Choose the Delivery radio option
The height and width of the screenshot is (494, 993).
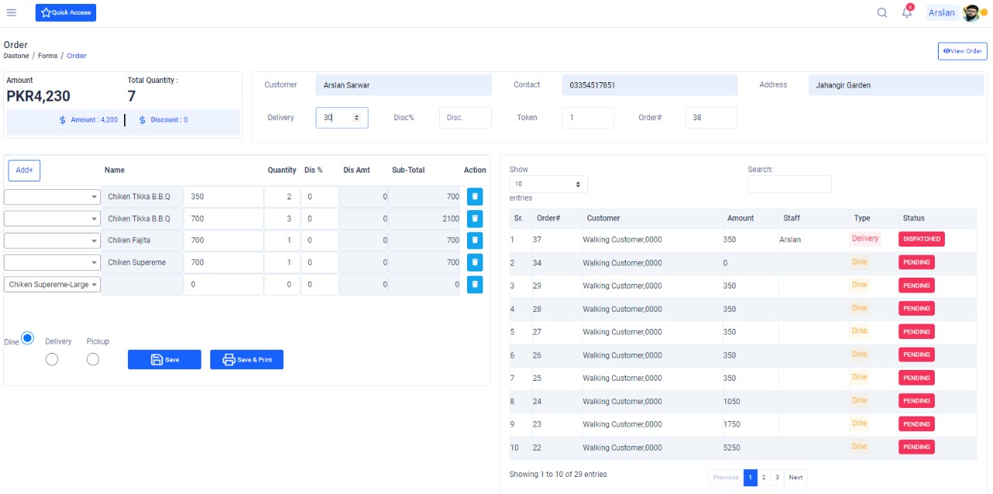coord(52,359)
